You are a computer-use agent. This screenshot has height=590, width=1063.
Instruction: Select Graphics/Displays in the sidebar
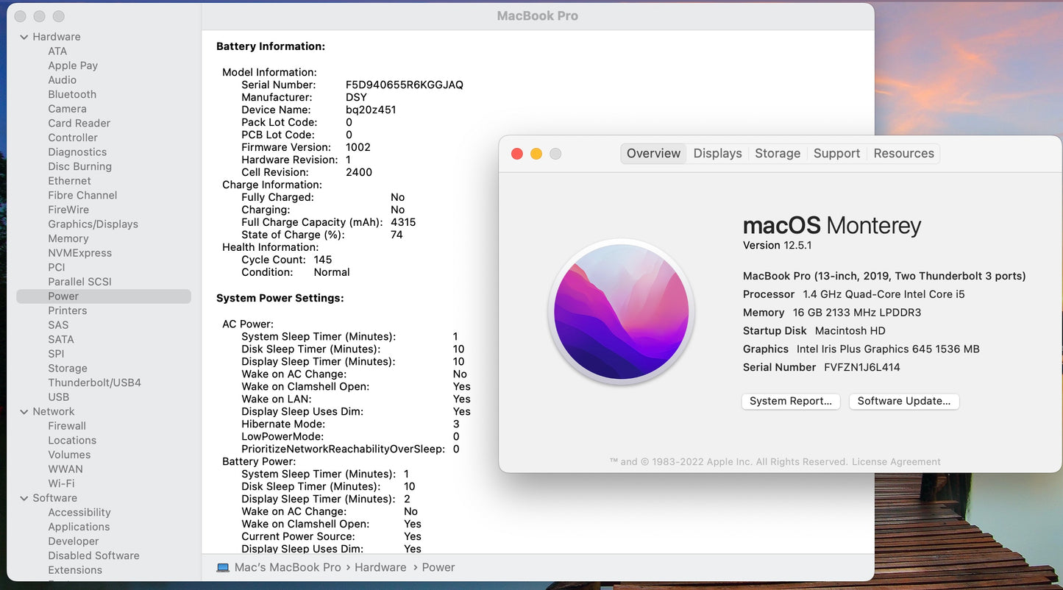tap(93, 224)
